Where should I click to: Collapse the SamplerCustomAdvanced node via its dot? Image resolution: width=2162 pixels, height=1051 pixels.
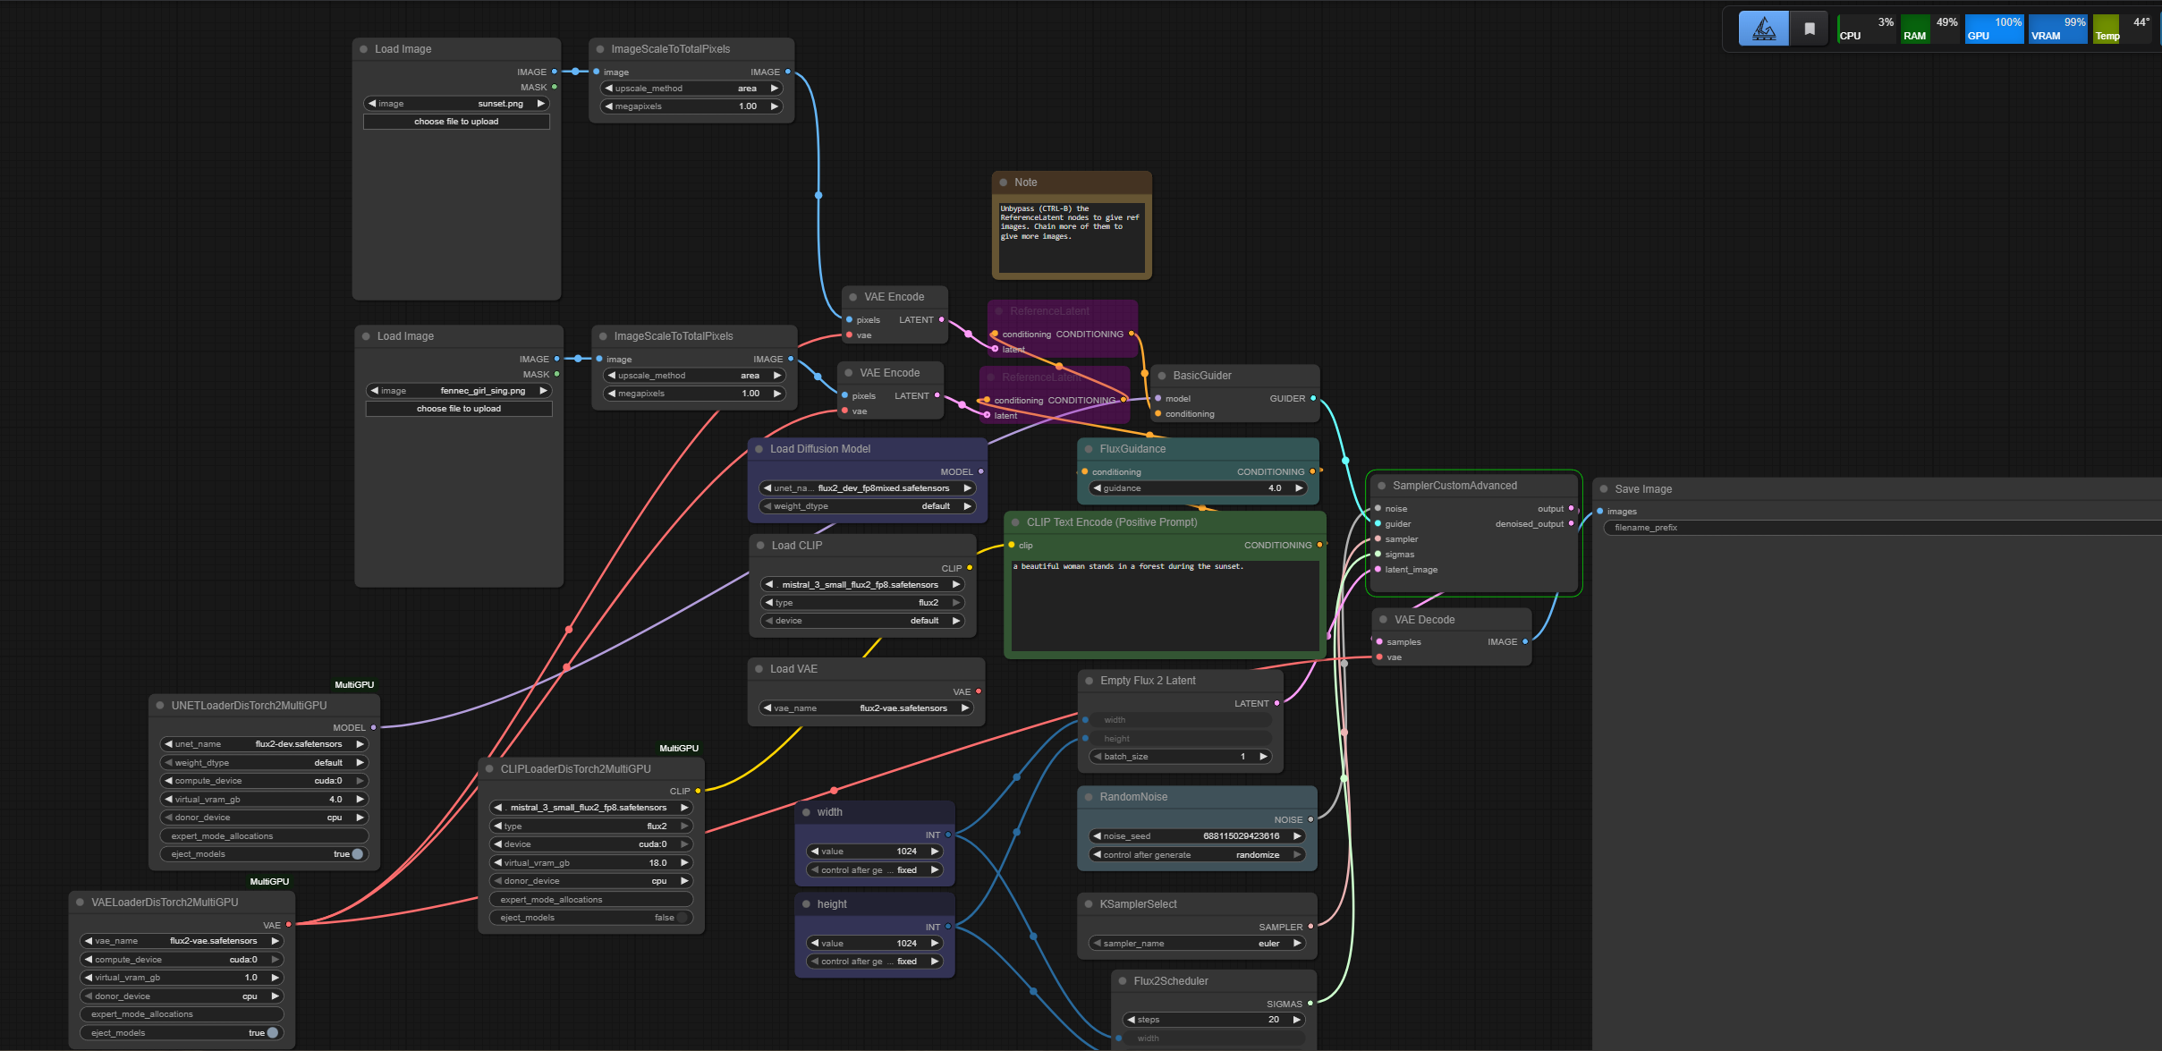(1382, 486)
